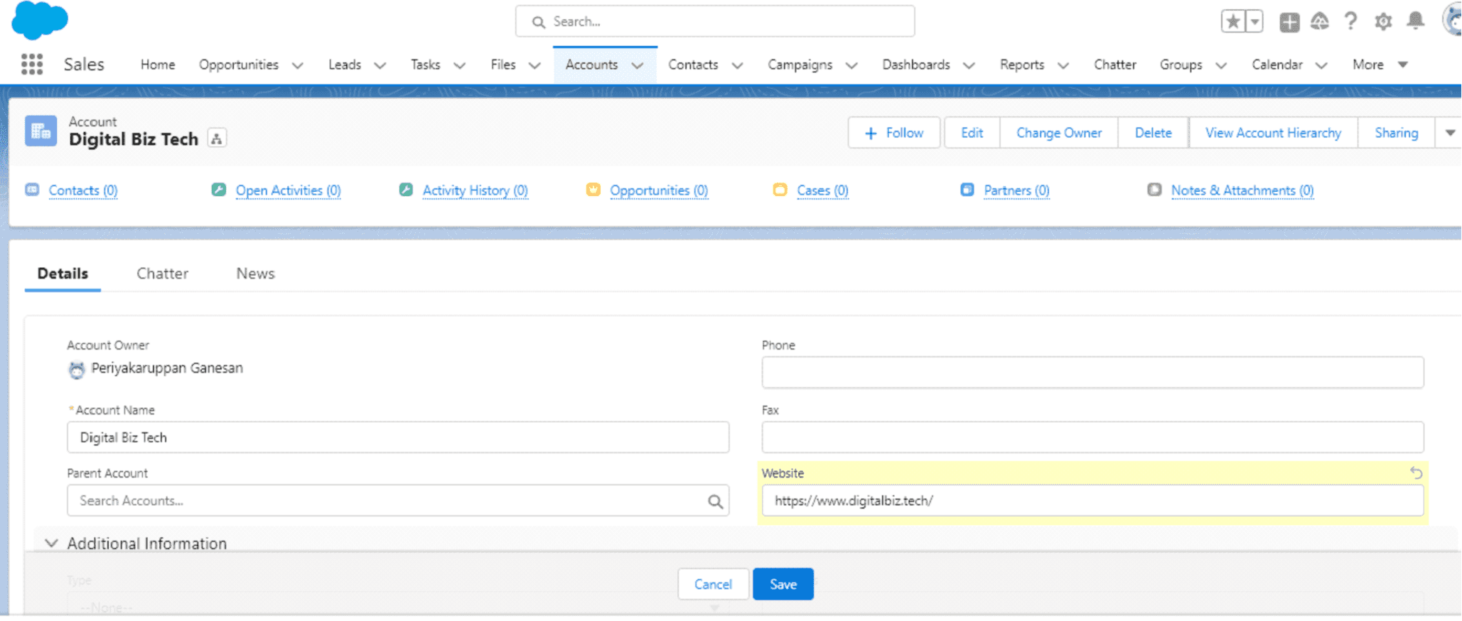Click the Partners related list icon

tap(967, 190)
